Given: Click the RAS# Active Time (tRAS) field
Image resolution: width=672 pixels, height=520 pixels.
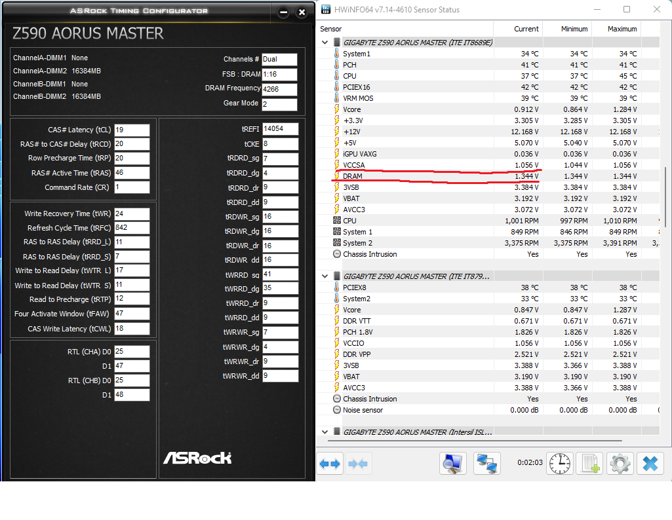Looking at the screenshot, I should point(132,172).
